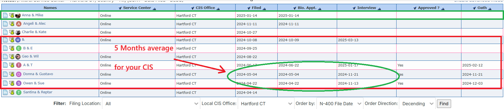Image resolution: width=504 pixels, height=109 pixels.
Task: Sort Interview column descending with down arrow
Action: pos(354,8)
